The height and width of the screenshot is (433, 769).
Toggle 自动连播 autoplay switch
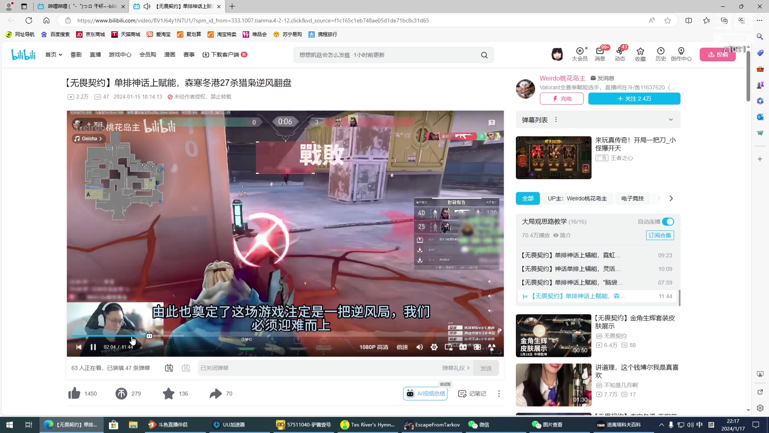(668, 222)
